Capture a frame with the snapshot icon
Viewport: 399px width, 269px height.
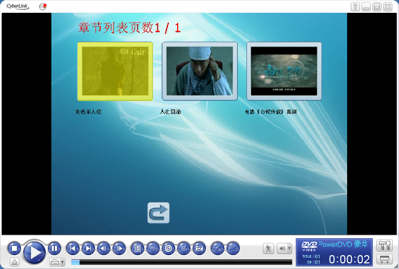[199, 248]
